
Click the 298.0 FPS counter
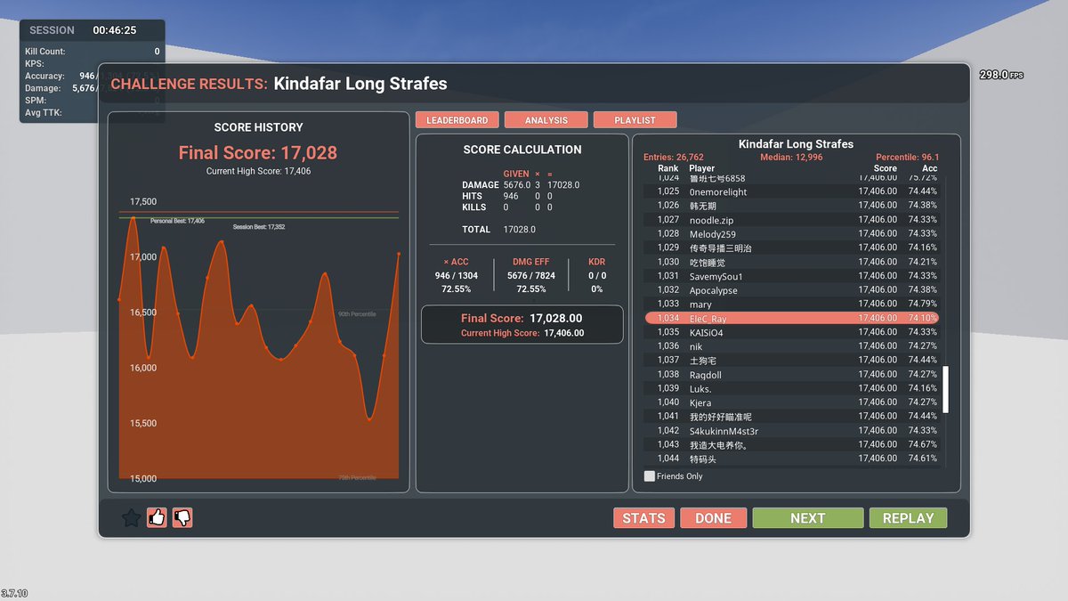(x=1000, y=76)
